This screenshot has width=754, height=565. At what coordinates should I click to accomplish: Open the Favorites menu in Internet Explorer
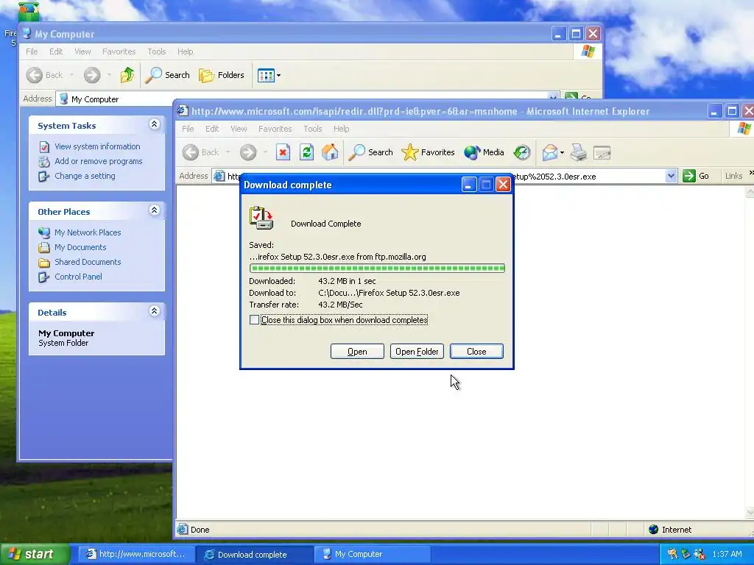[275, 129]
